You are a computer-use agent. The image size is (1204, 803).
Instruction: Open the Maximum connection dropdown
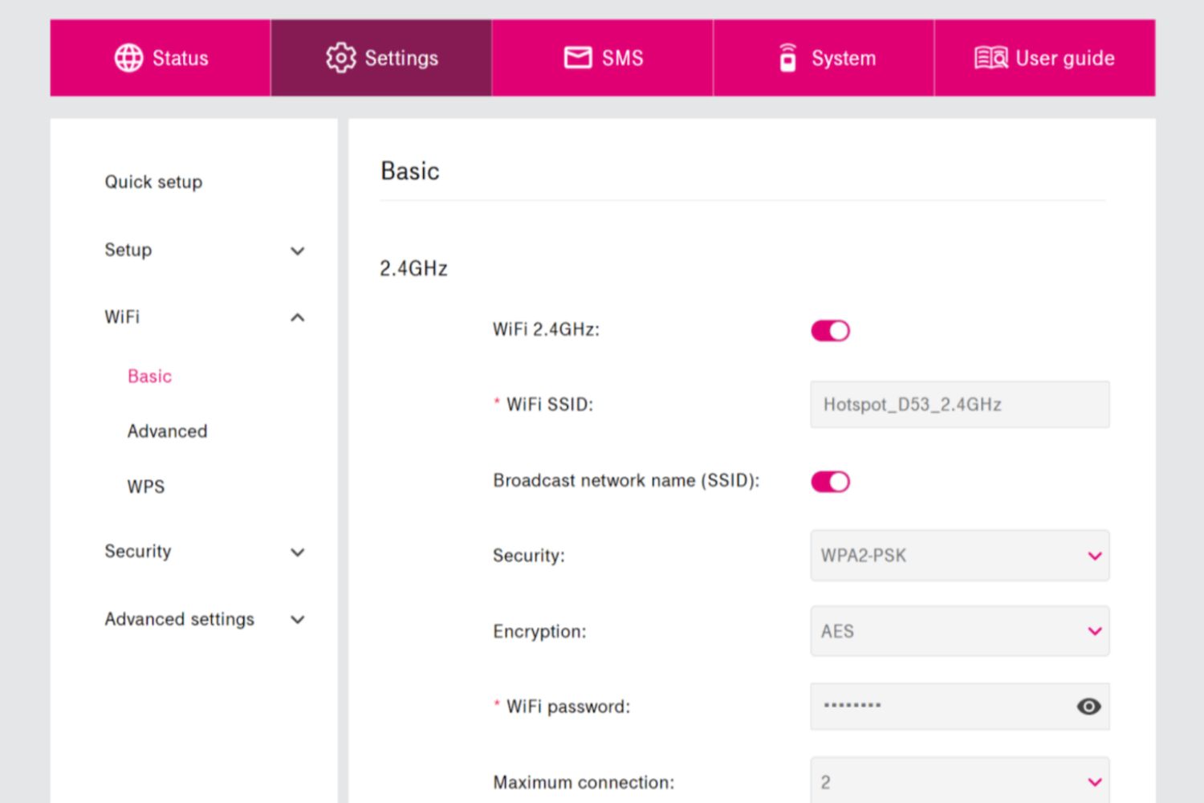959,779
